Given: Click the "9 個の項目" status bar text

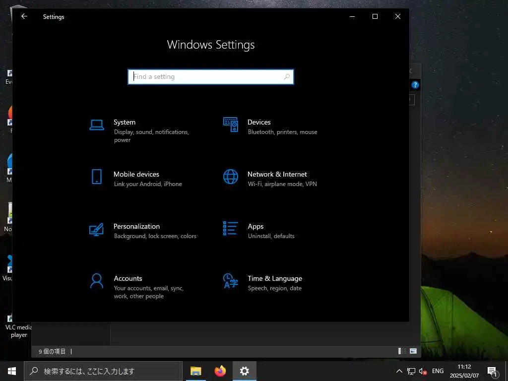Looking at the screenshot, I should coord(52,352).
